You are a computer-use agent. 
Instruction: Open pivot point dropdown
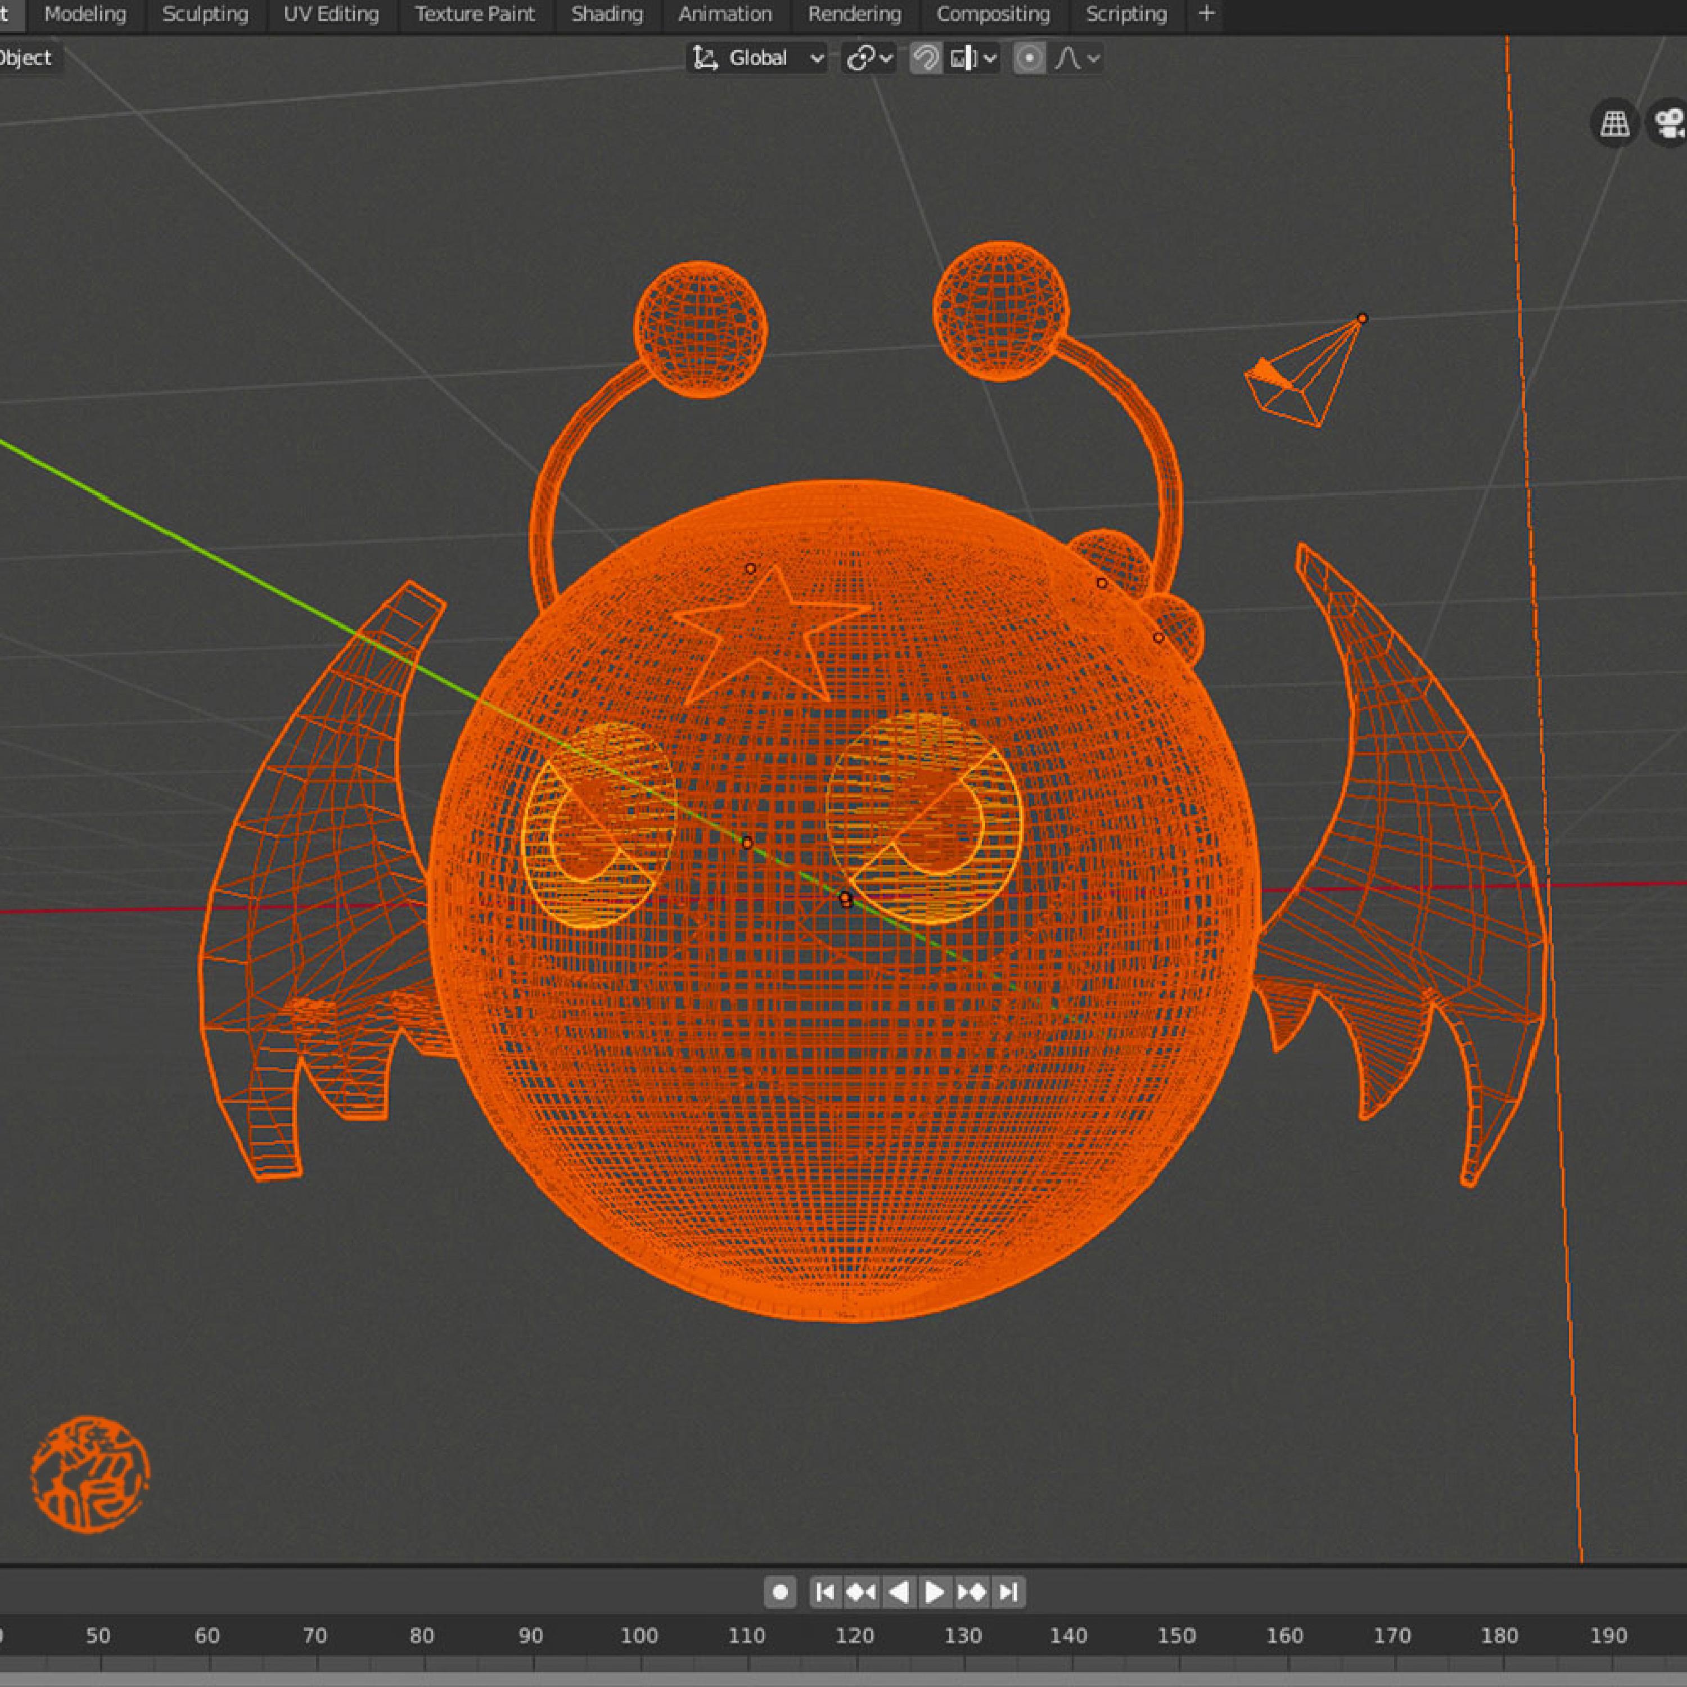click(x=869, y=58)
